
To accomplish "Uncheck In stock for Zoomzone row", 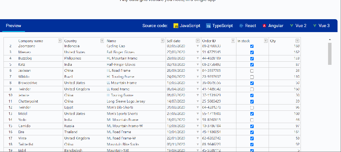I will pyautogui.click(x=252, y=46).
